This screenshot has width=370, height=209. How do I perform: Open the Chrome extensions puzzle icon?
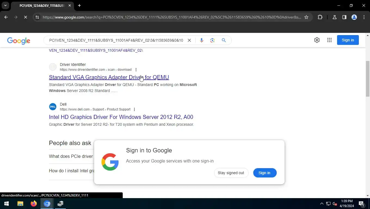tap(320, 17)
